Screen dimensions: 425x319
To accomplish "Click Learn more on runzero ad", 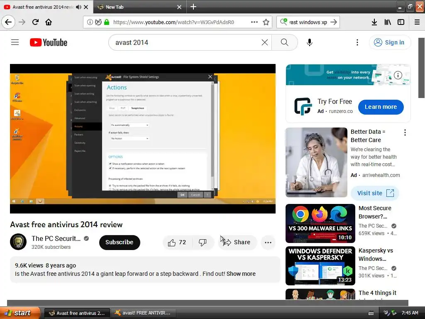I will click(381, 107).
